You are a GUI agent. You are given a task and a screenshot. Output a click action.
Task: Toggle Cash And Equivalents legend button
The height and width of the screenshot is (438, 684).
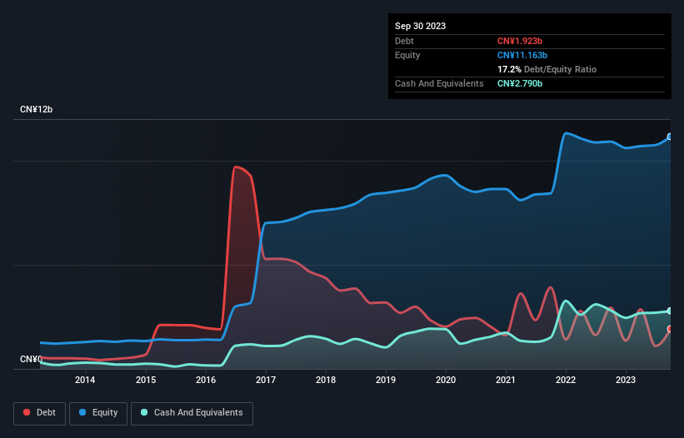click(x=192, y=413)
